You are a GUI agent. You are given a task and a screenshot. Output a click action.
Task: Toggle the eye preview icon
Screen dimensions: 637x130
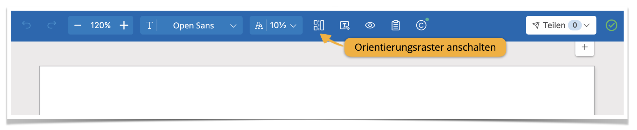click(x=370, y=26)
